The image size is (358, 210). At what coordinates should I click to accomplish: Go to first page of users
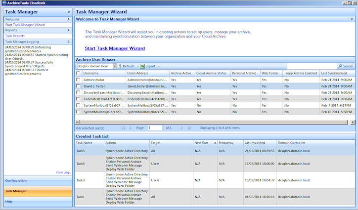(123, 128)
